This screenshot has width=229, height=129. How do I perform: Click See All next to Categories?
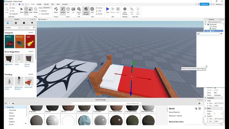[x=31, y=33]
